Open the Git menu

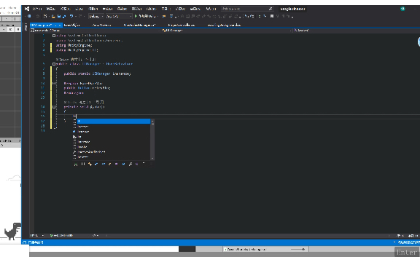pyautogui.click(x=79, y=9)
